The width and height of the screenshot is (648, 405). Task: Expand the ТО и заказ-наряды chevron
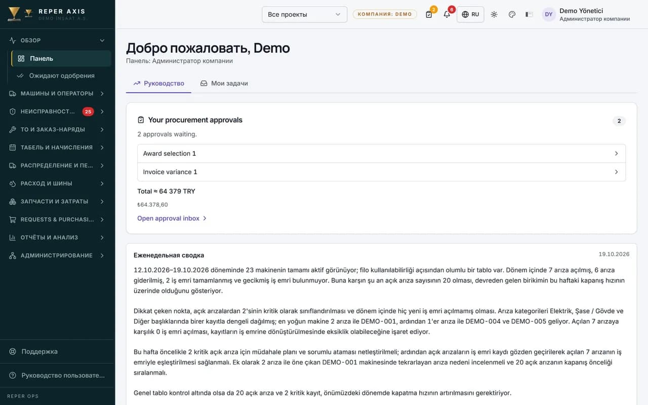[x=102, y=130]
